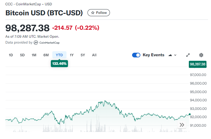Click the 132.46% YTD return badge
The height and width of the screenshot is (139, 211).
click(59, 64)
